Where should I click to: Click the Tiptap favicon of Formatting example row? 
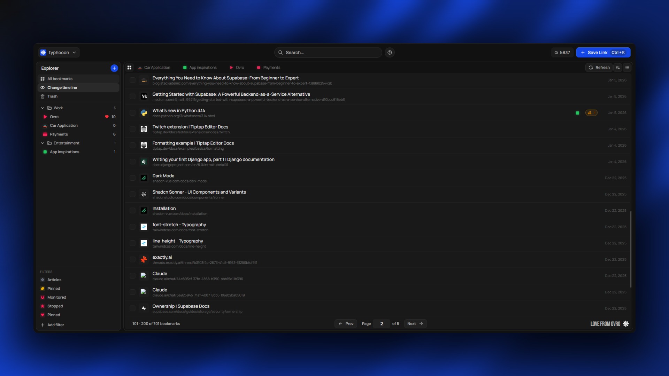click(x=144, y=146)
